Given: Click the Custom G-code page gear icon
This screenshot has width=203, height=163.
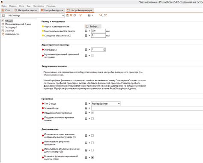Looking at the screenshot, I should pyautogui.click(x=3, y=24).
